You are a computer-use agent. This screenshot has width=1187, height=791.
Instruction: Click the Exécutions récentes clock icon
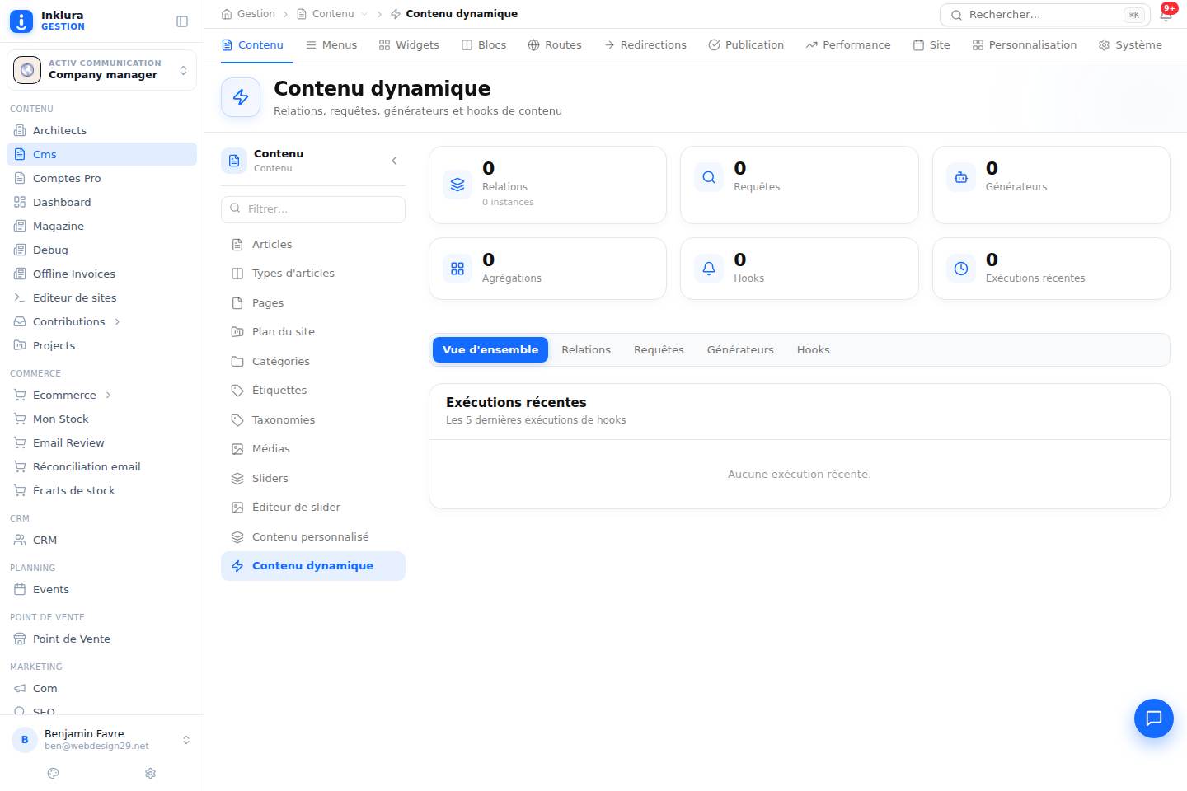[961, 268]
